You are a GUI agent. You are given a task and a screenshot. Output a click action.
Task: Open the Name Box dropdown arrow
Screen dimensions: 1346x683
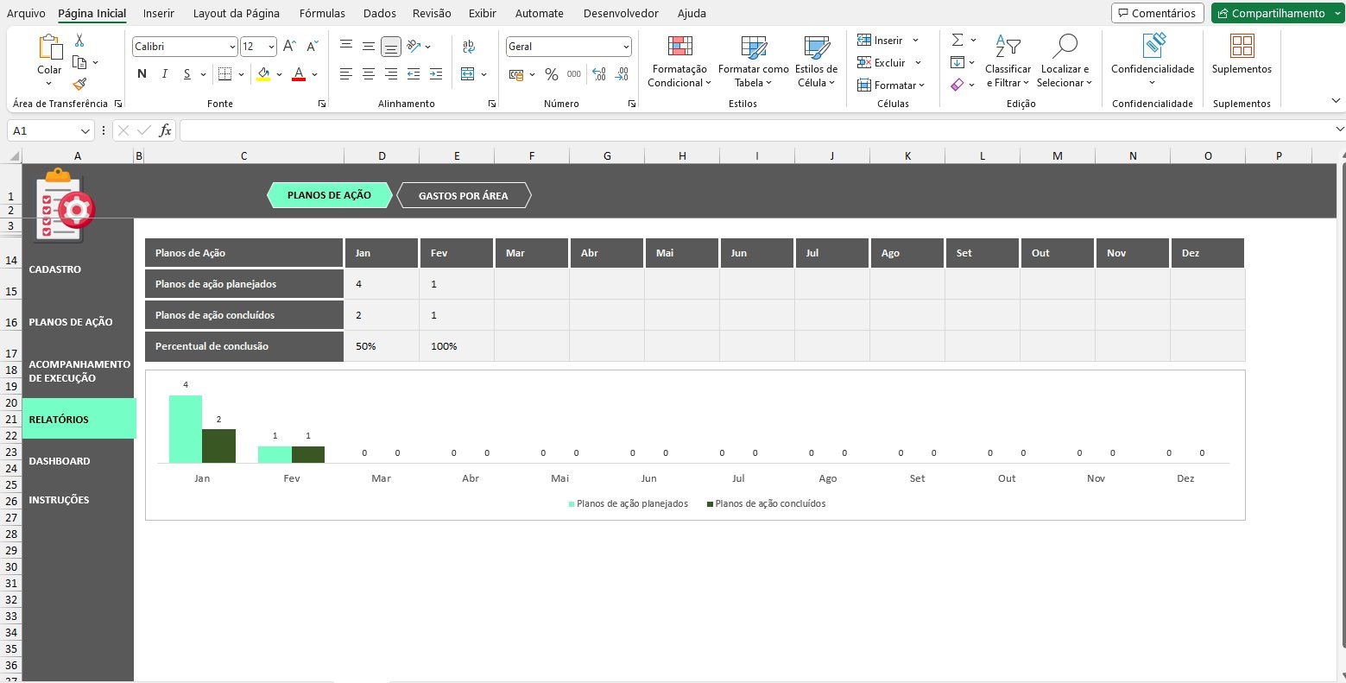click(x=85, y=131)
